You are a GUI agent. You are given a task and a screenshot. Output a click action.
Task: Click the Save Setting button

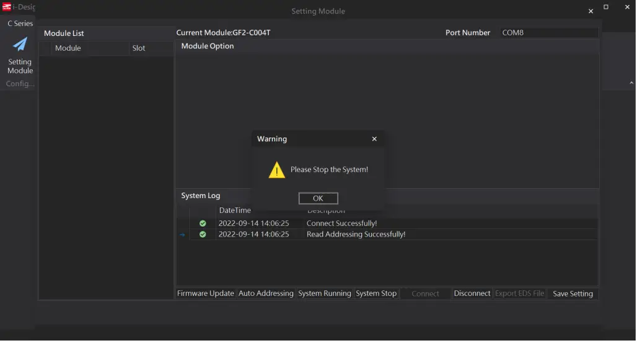(x=572, y=294)
